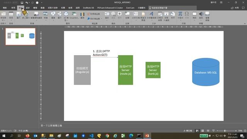Image resolution: width=247 pixels, height=139 pixels.
Task: Click the Screenshot camera icon in ribbon
Action: (x=36, y=14)
